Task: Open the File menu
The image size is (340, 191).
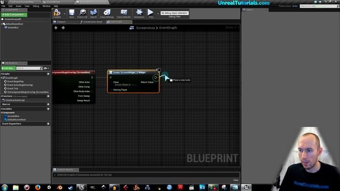Action: coord(3,6)
